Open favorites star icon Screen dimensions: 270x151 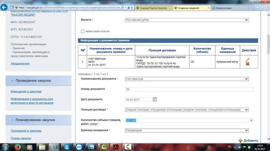point(262,8)
